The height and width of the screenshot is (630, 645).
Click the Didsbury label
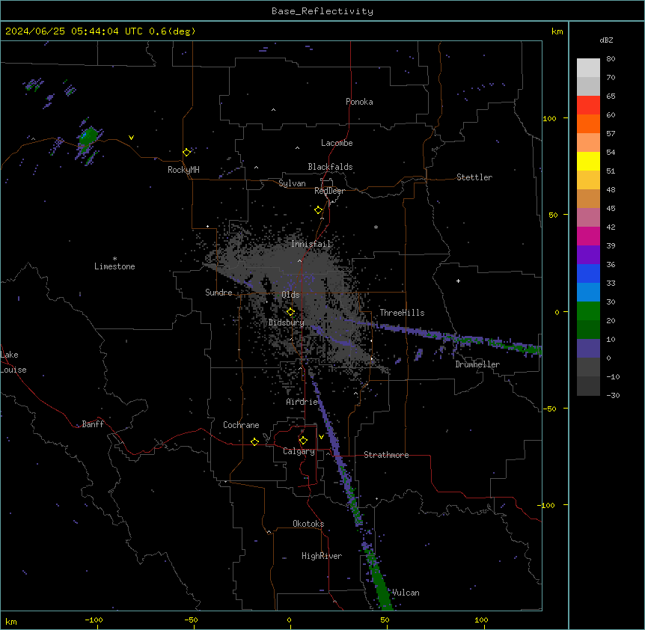coord(287,322)
